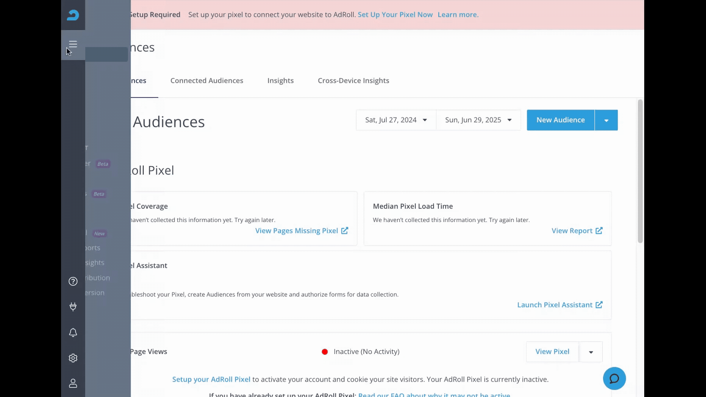Open the help question mark icon
The width and height of the screenshot is (706, 397).
(73, 281)
